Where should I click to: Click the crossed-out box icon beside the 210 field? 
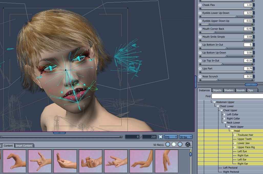click(x=161, y=137)
